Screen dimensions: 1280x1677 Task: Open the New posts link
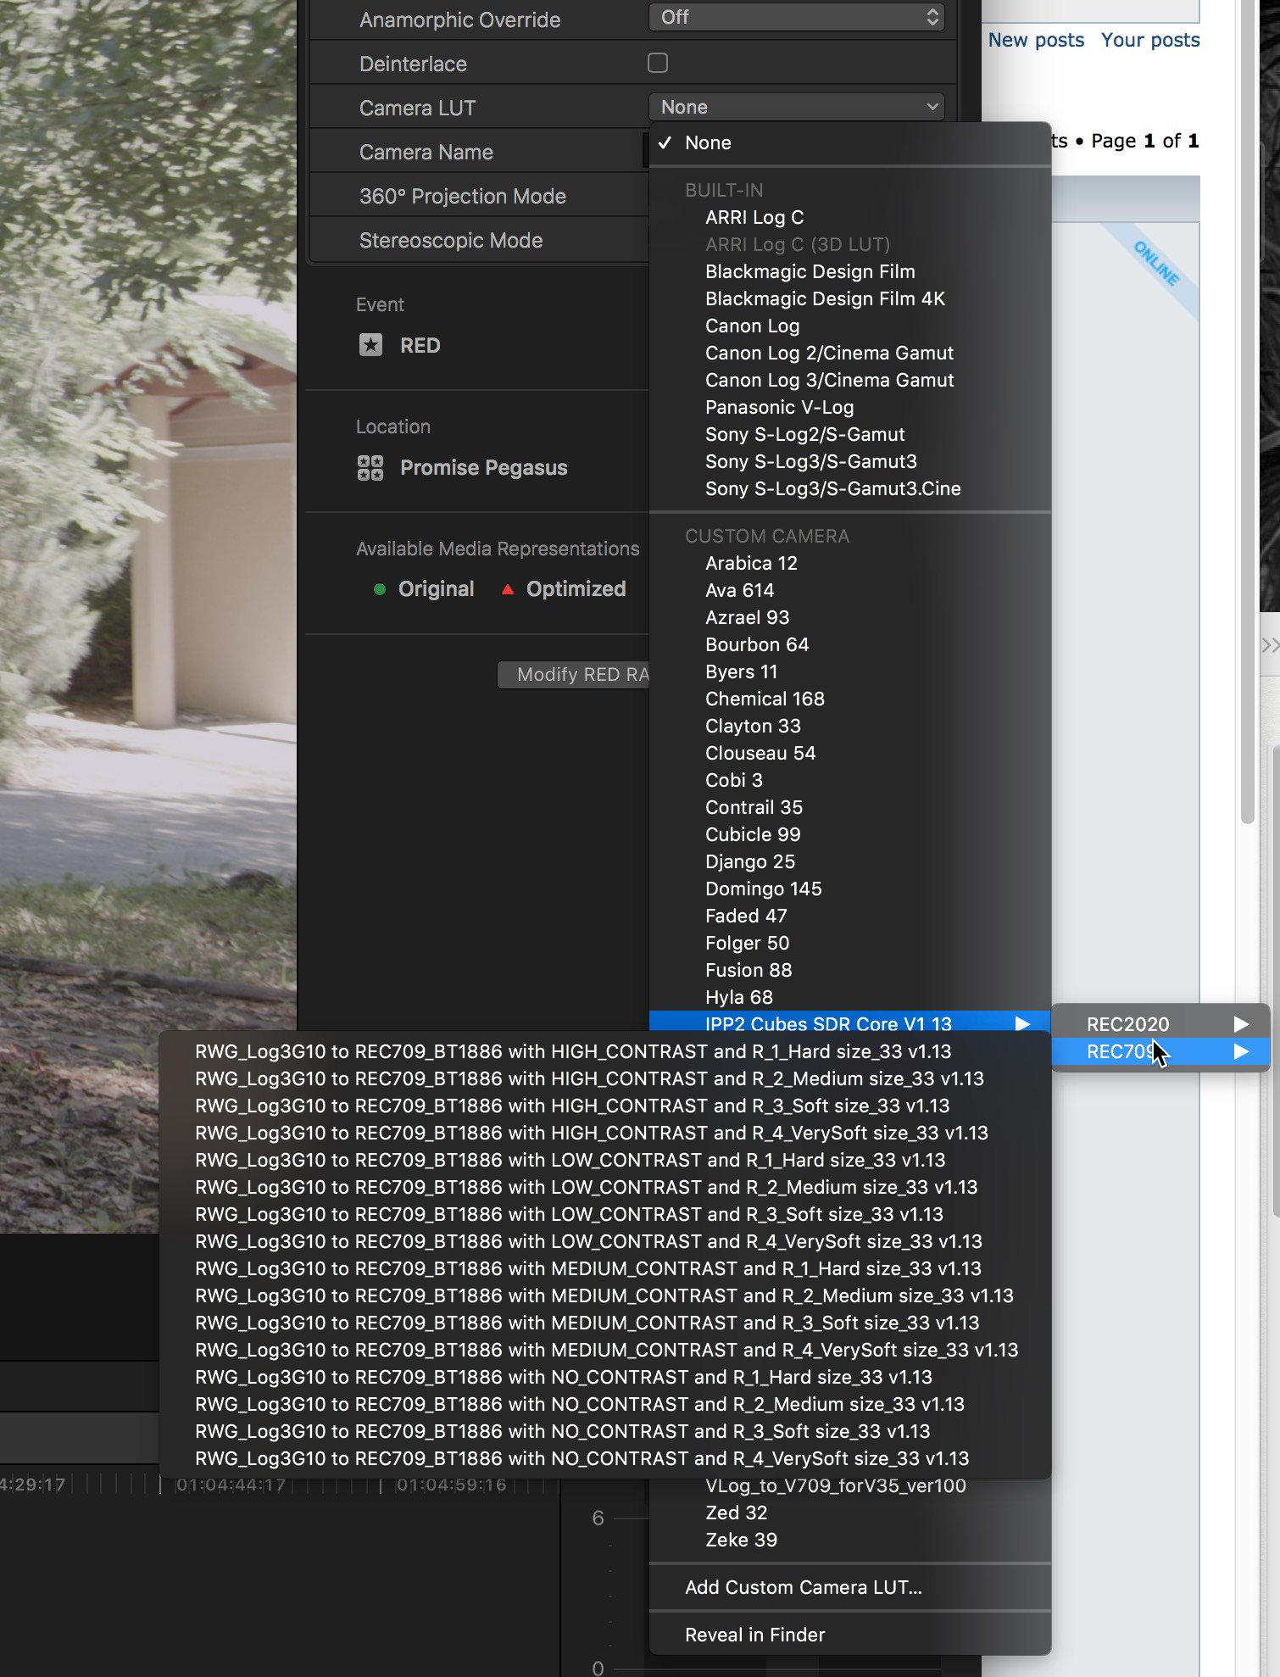(1036, 40)
